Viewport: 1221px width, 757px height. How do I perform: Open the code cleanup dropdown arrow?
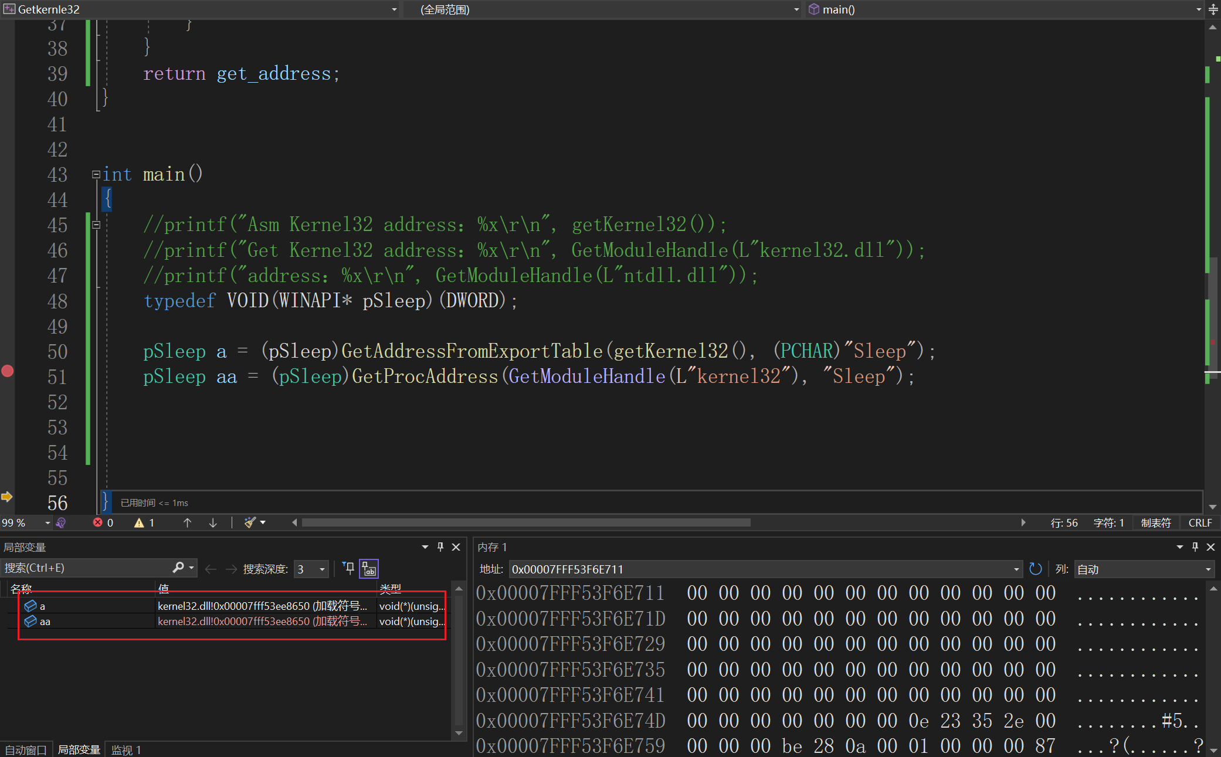(x=263, y=522)
